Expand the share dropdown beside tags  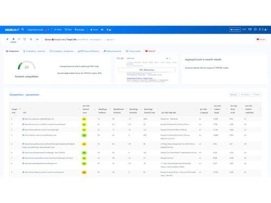(x=111, y=40)
